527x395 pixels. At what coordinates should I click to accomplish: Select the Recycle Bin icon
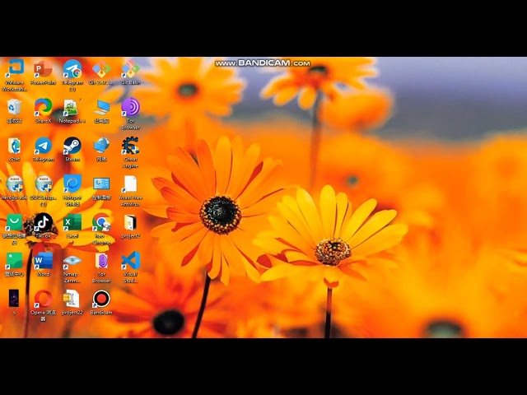click(14, 111)
